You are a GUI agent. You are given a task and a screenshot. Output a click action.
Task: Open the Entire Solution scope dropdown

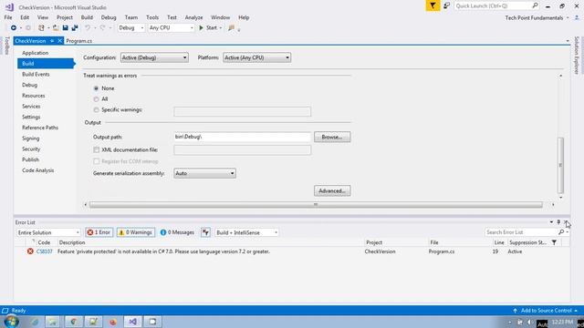point(48,232)
